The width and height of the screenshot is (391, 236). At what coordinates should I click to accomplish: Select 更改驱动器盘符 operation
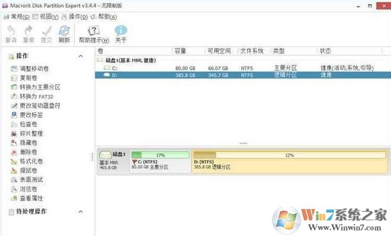pos(35,106)
